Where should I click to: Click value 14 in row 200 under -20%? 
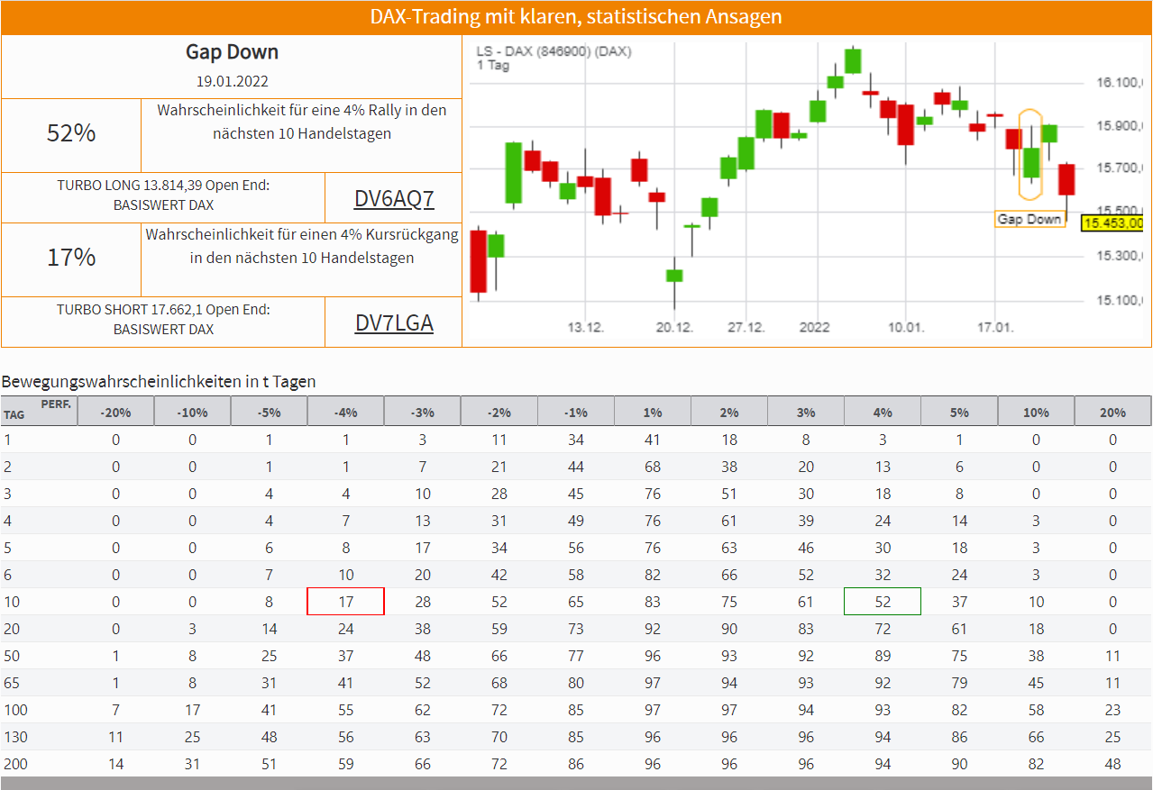coord(115,764)
